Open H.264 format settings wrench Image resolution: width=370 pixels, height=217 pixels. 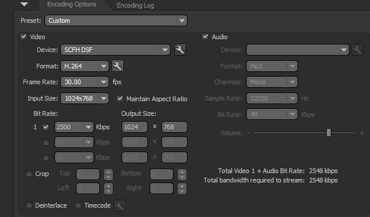117,66
